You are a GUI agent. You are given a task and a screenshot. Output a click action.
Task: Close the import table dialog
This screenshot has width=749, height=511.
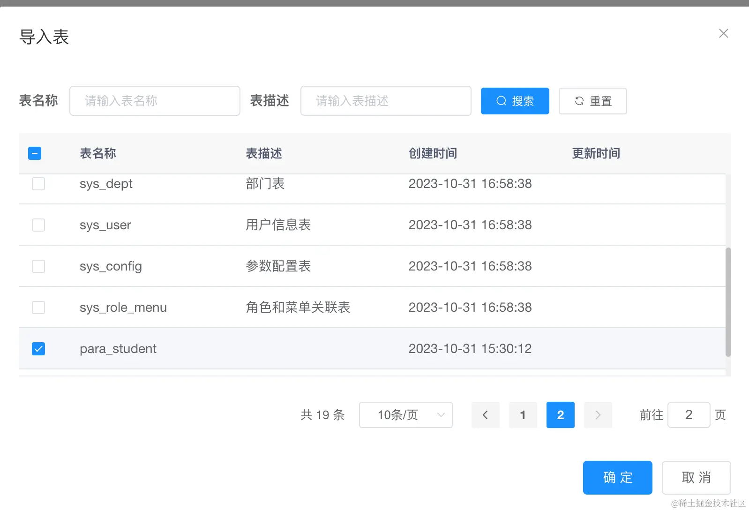point(723,33)
